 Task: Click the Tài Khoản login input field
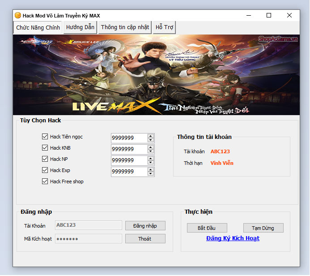[x=89, y=225]
